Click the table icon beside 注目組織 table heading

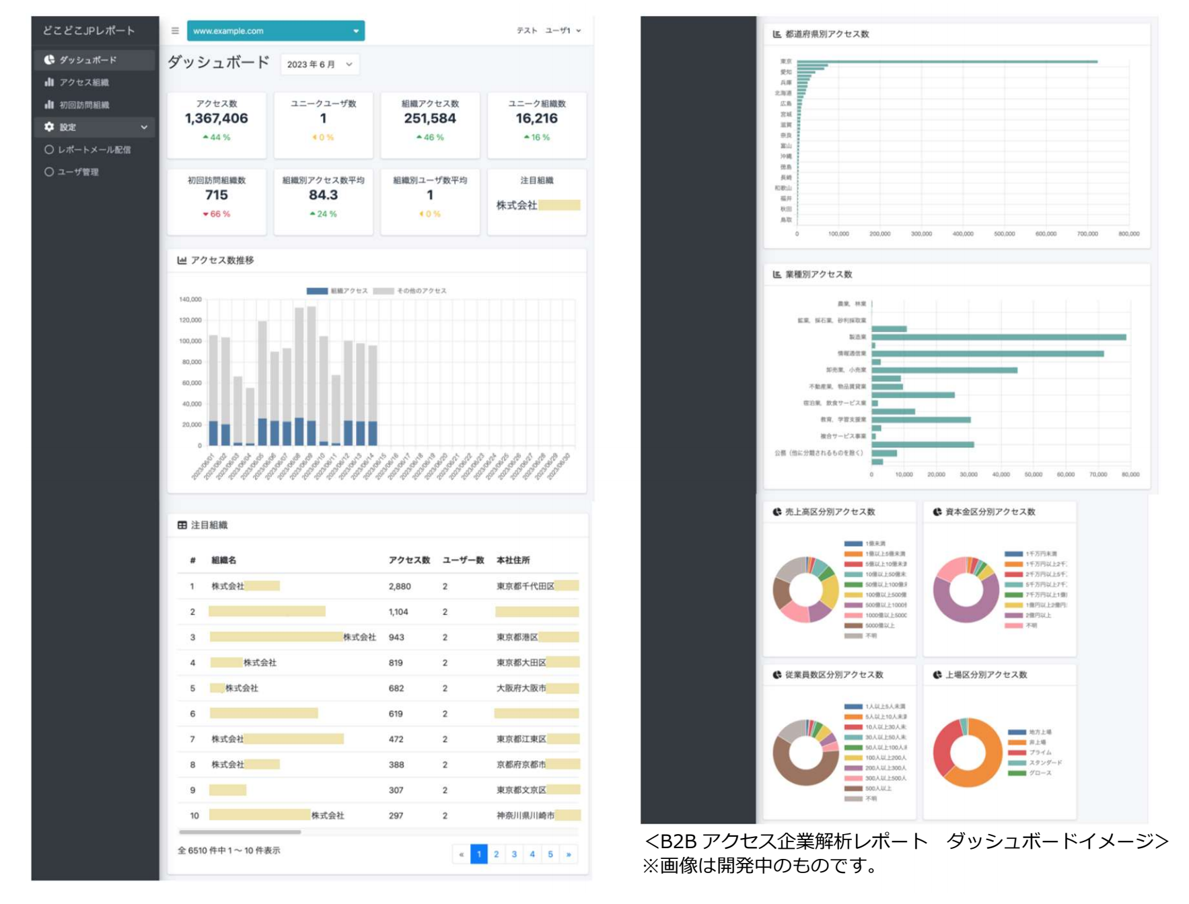coord(182,525)
